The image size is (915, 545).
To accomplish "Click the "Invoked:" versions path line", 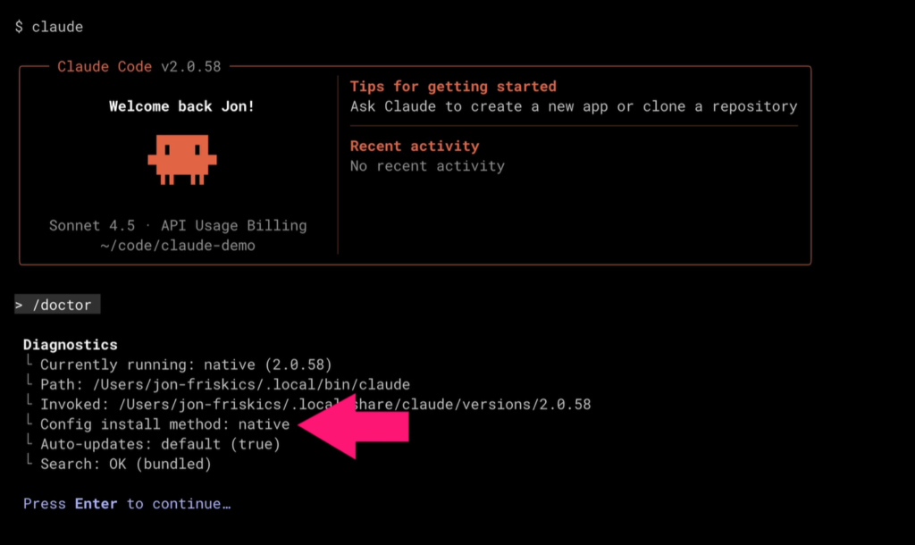I will pos(315,405).
